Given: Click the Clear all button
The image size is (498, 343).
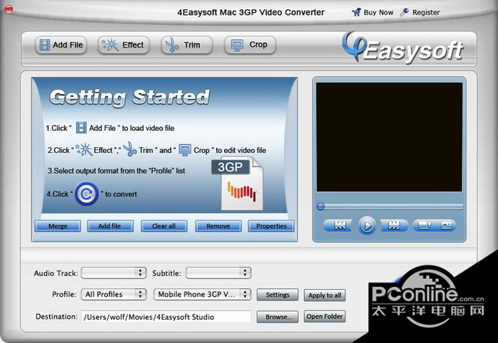Looking at the screenshot, I should [x=164, y=226].
